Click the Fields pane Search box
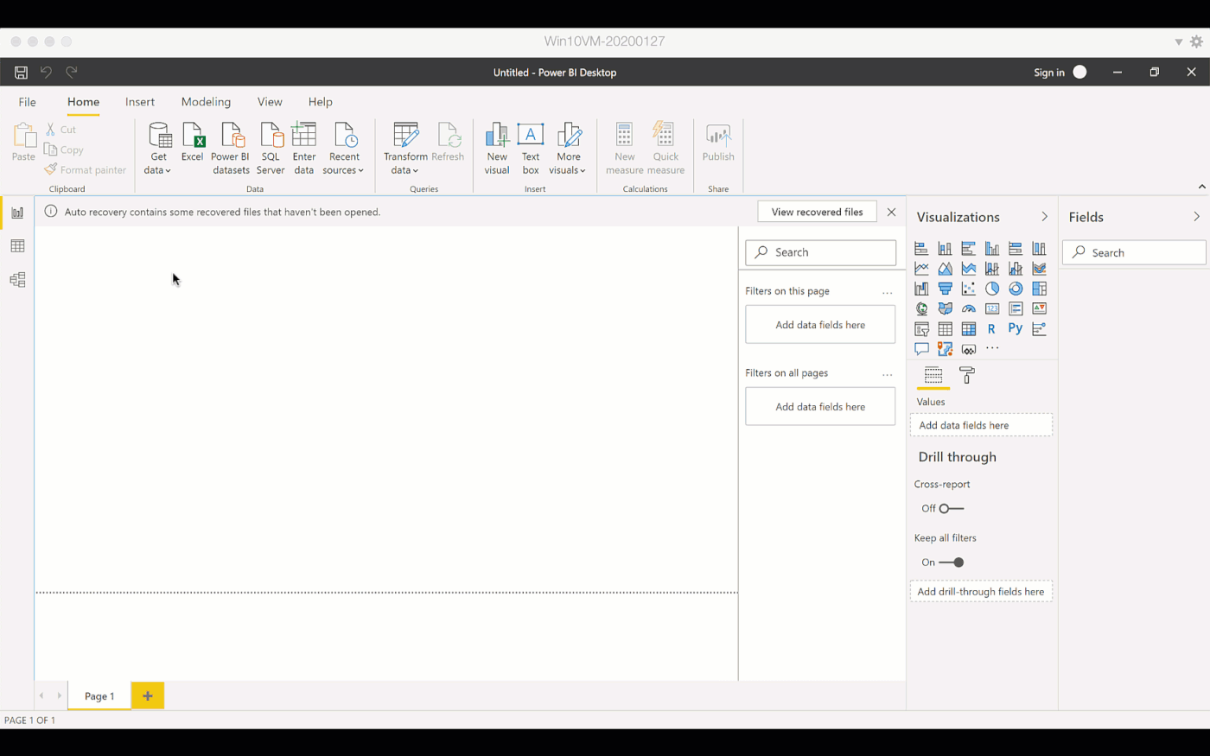Viewport: 1210px width, 756px height. point(1134,252)
